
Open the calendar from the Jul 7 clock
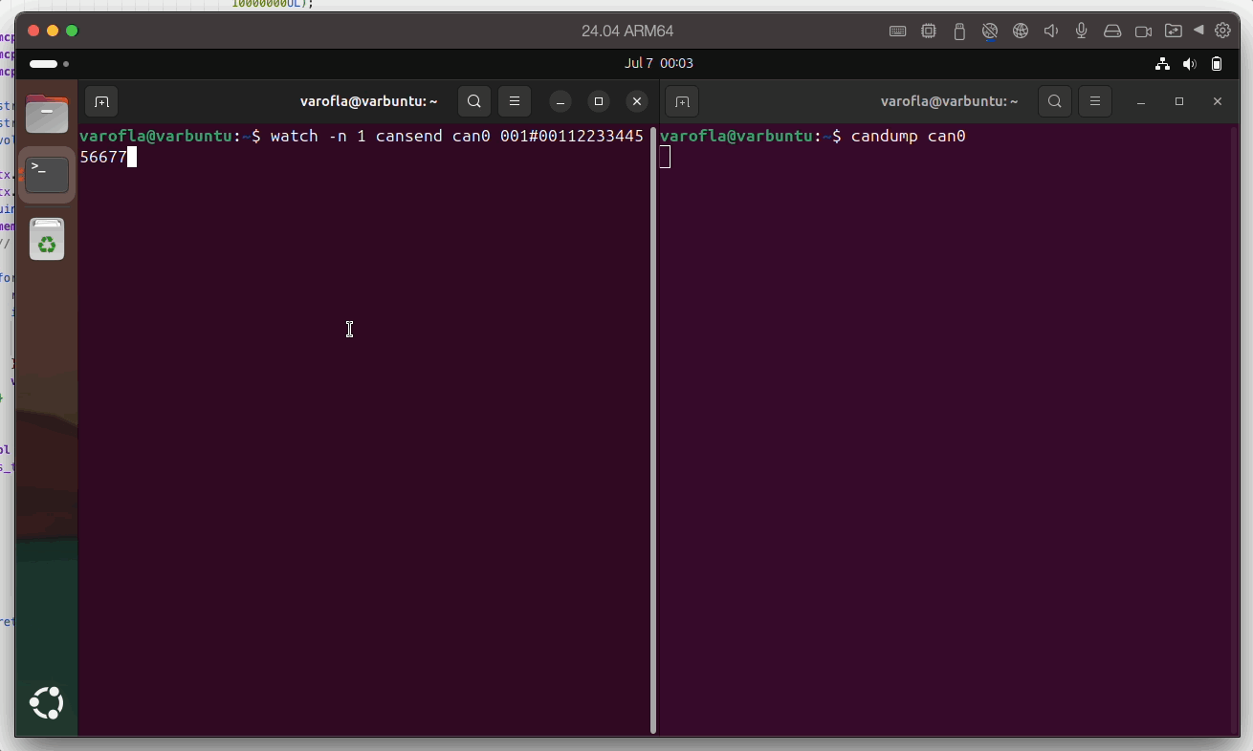659,63
